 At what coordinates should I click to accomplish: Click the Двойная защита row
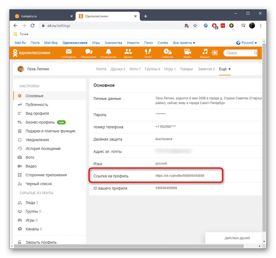point(178,139)
